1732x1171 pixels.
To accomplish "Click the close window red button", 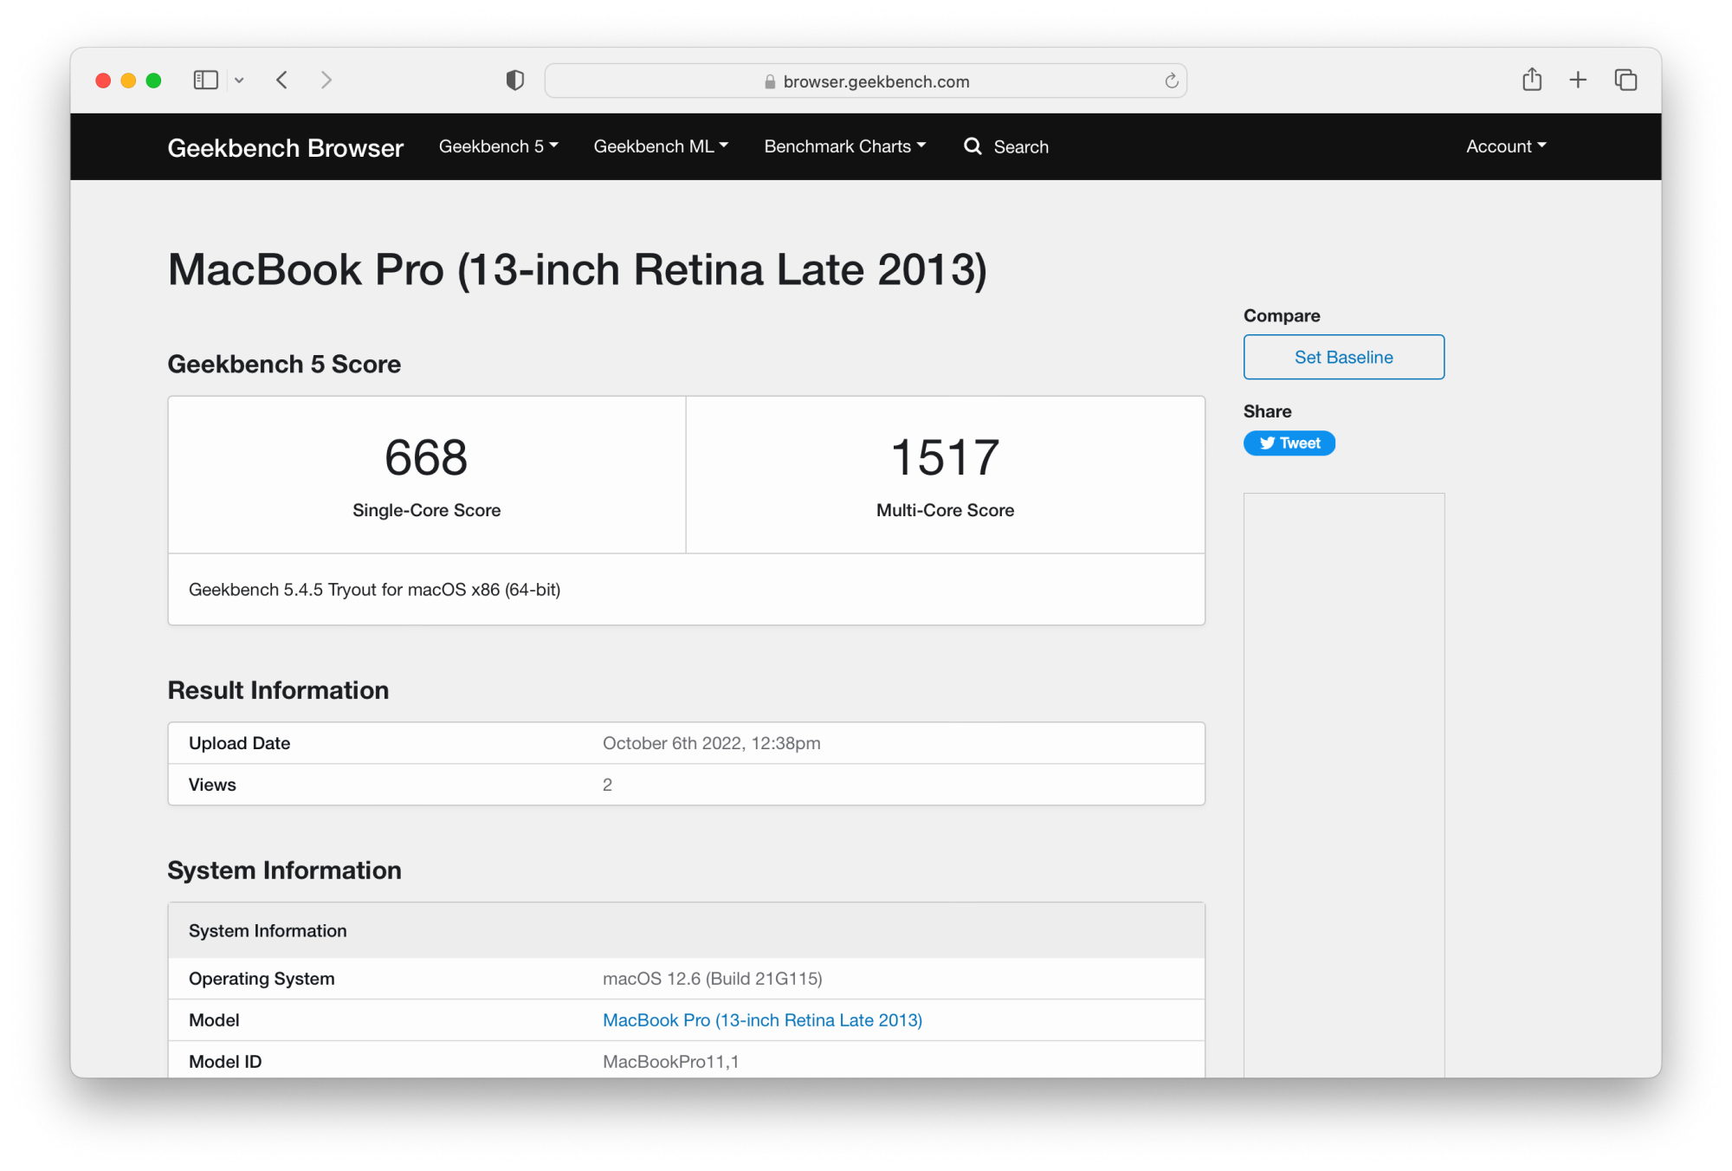I will point(103,81).
